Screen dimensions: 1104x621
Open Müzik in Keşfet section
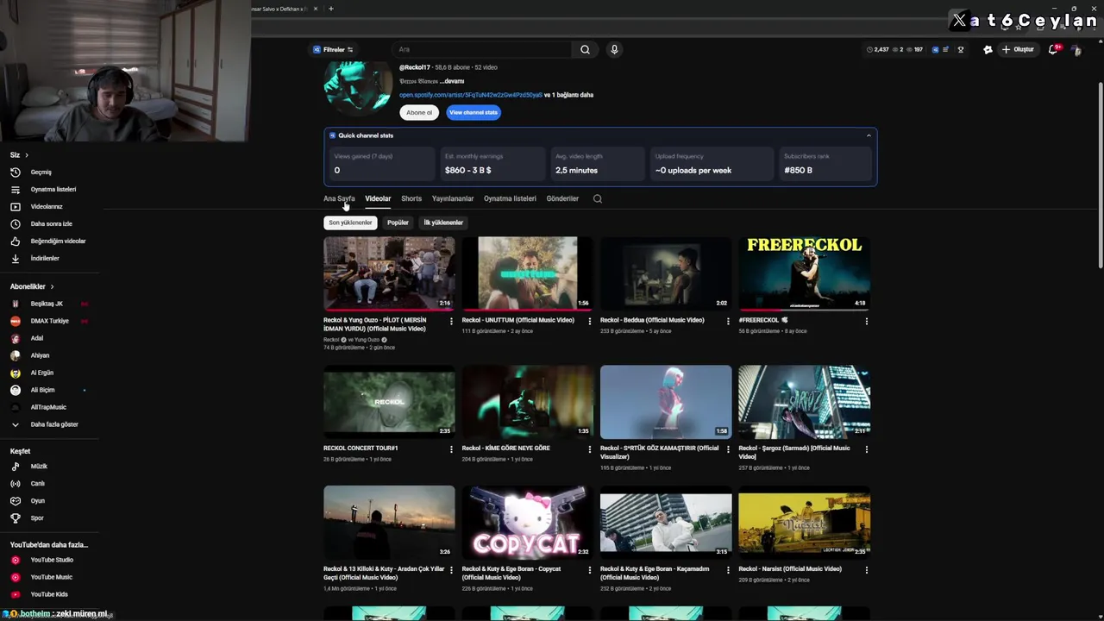pos(39,466)
